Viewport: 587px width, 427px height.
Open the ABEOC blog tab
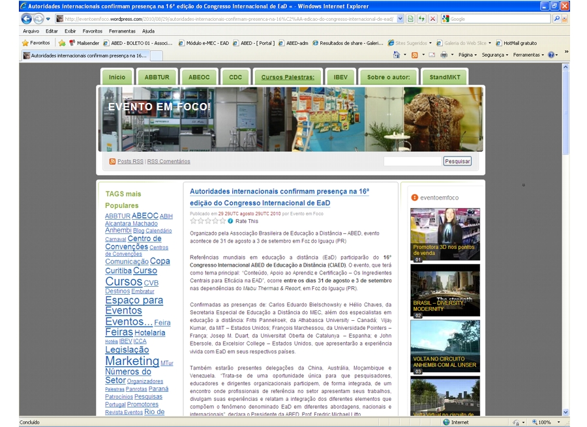coord(199,77)
